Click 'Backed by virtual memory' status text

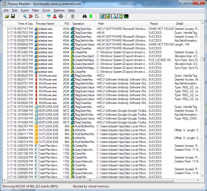(91, 186)
